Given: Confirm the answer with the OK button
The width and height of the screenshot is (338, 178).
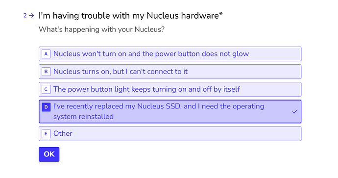Looking at the screenshot, I should [x=49, y=154].
